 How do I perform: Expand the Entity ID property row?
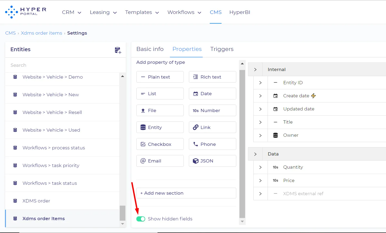click(260, 83)
